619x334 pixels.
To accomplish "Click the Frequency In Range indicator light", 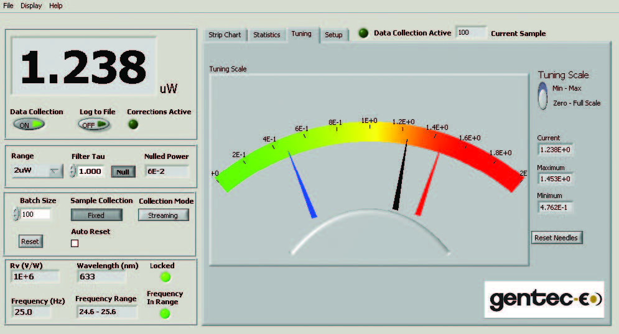I will tap(165, 314).
